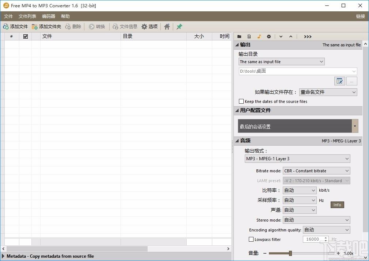This screenshot has width=369, height=261.
Task: Select the folder tab icon in side panel
Action: coord(239,37)
